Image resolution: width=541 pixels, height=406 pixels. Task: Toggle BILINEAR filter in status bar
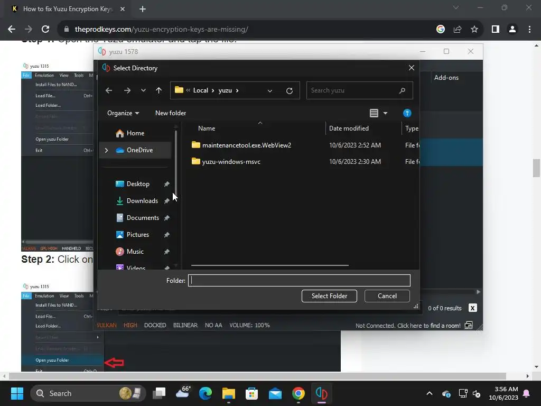coord(185,325)
